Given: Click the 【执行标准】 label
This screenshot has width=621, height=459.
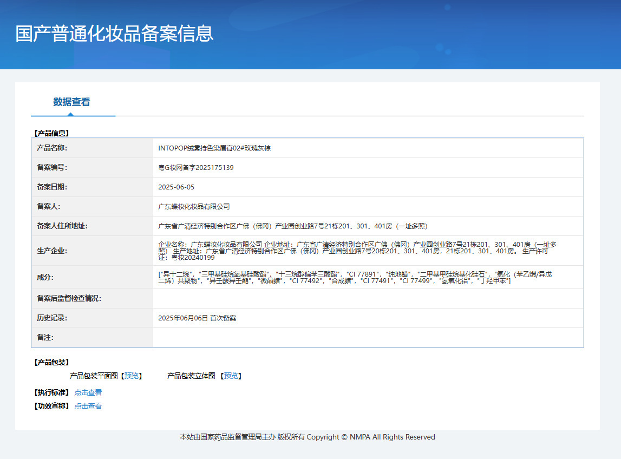Looking at the screenshot, I should (51, 392).
